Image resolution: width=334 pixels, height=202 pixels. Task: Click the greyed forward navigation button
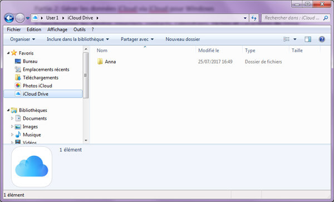click(x=20, y=18)
